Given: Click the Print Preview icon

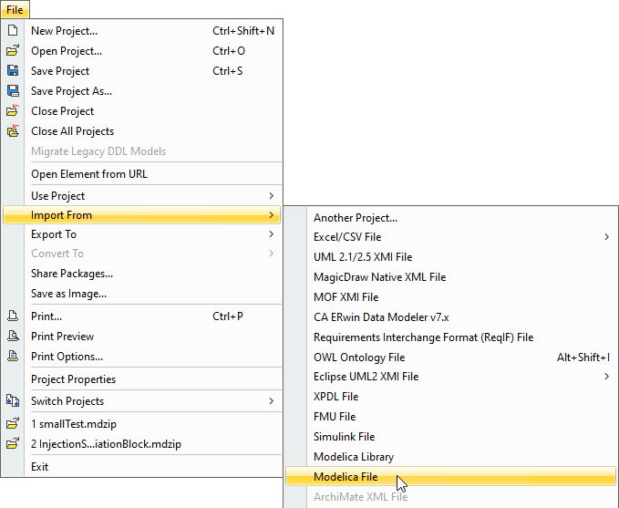Looking at the screenshot, I should [x=13, y=337].
